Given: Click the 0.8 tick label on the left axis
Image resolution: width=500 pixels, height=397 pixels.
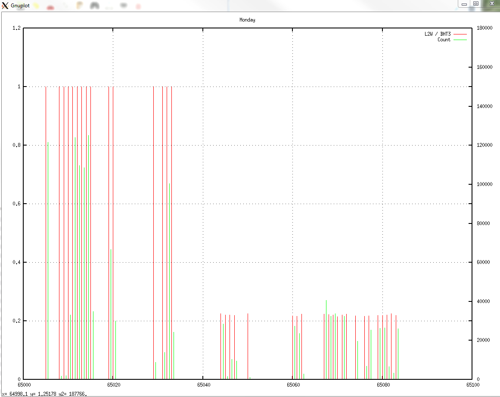Looking at the screenshot, I should click(x=16, y=145).
